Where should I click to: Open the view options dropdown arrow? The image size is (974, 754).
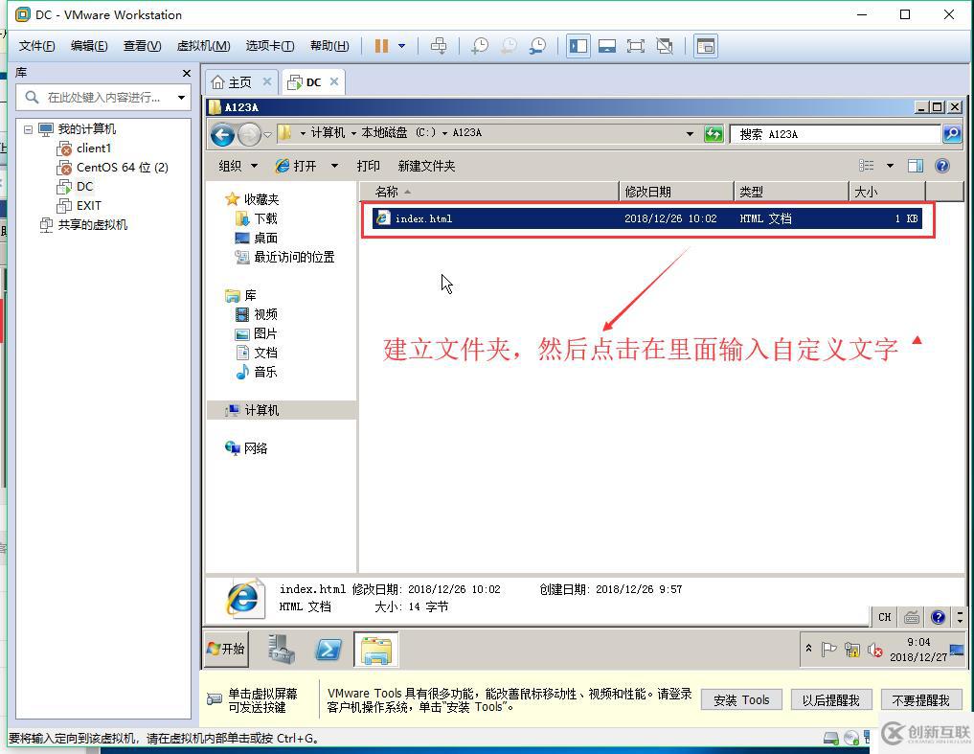coord(890,166)
